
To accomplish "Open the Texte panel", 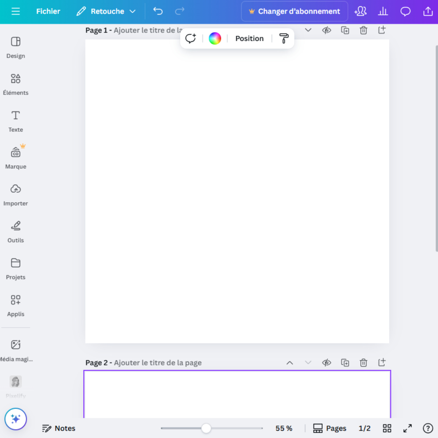I will tap(16, 121).
